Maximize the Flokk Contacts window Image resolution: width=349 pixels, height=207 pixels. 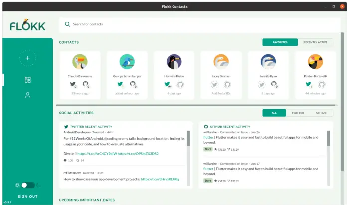tap(334, 6)
